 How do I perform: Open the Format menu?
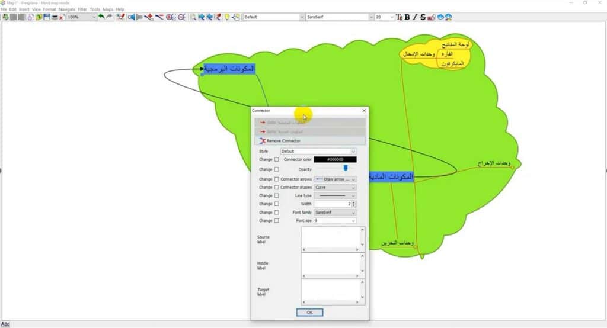tap(50, 9)
